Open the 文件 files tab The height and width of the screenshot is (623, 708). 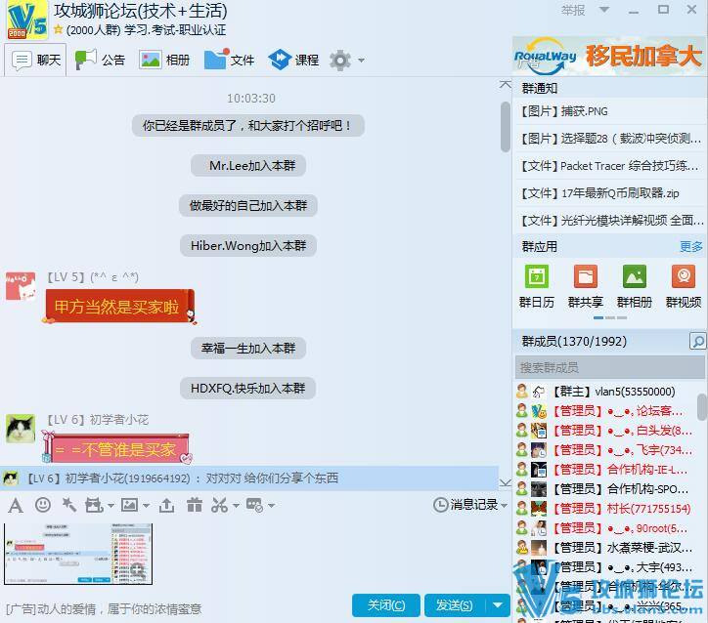pyautogui.click(x=230, y=60)
